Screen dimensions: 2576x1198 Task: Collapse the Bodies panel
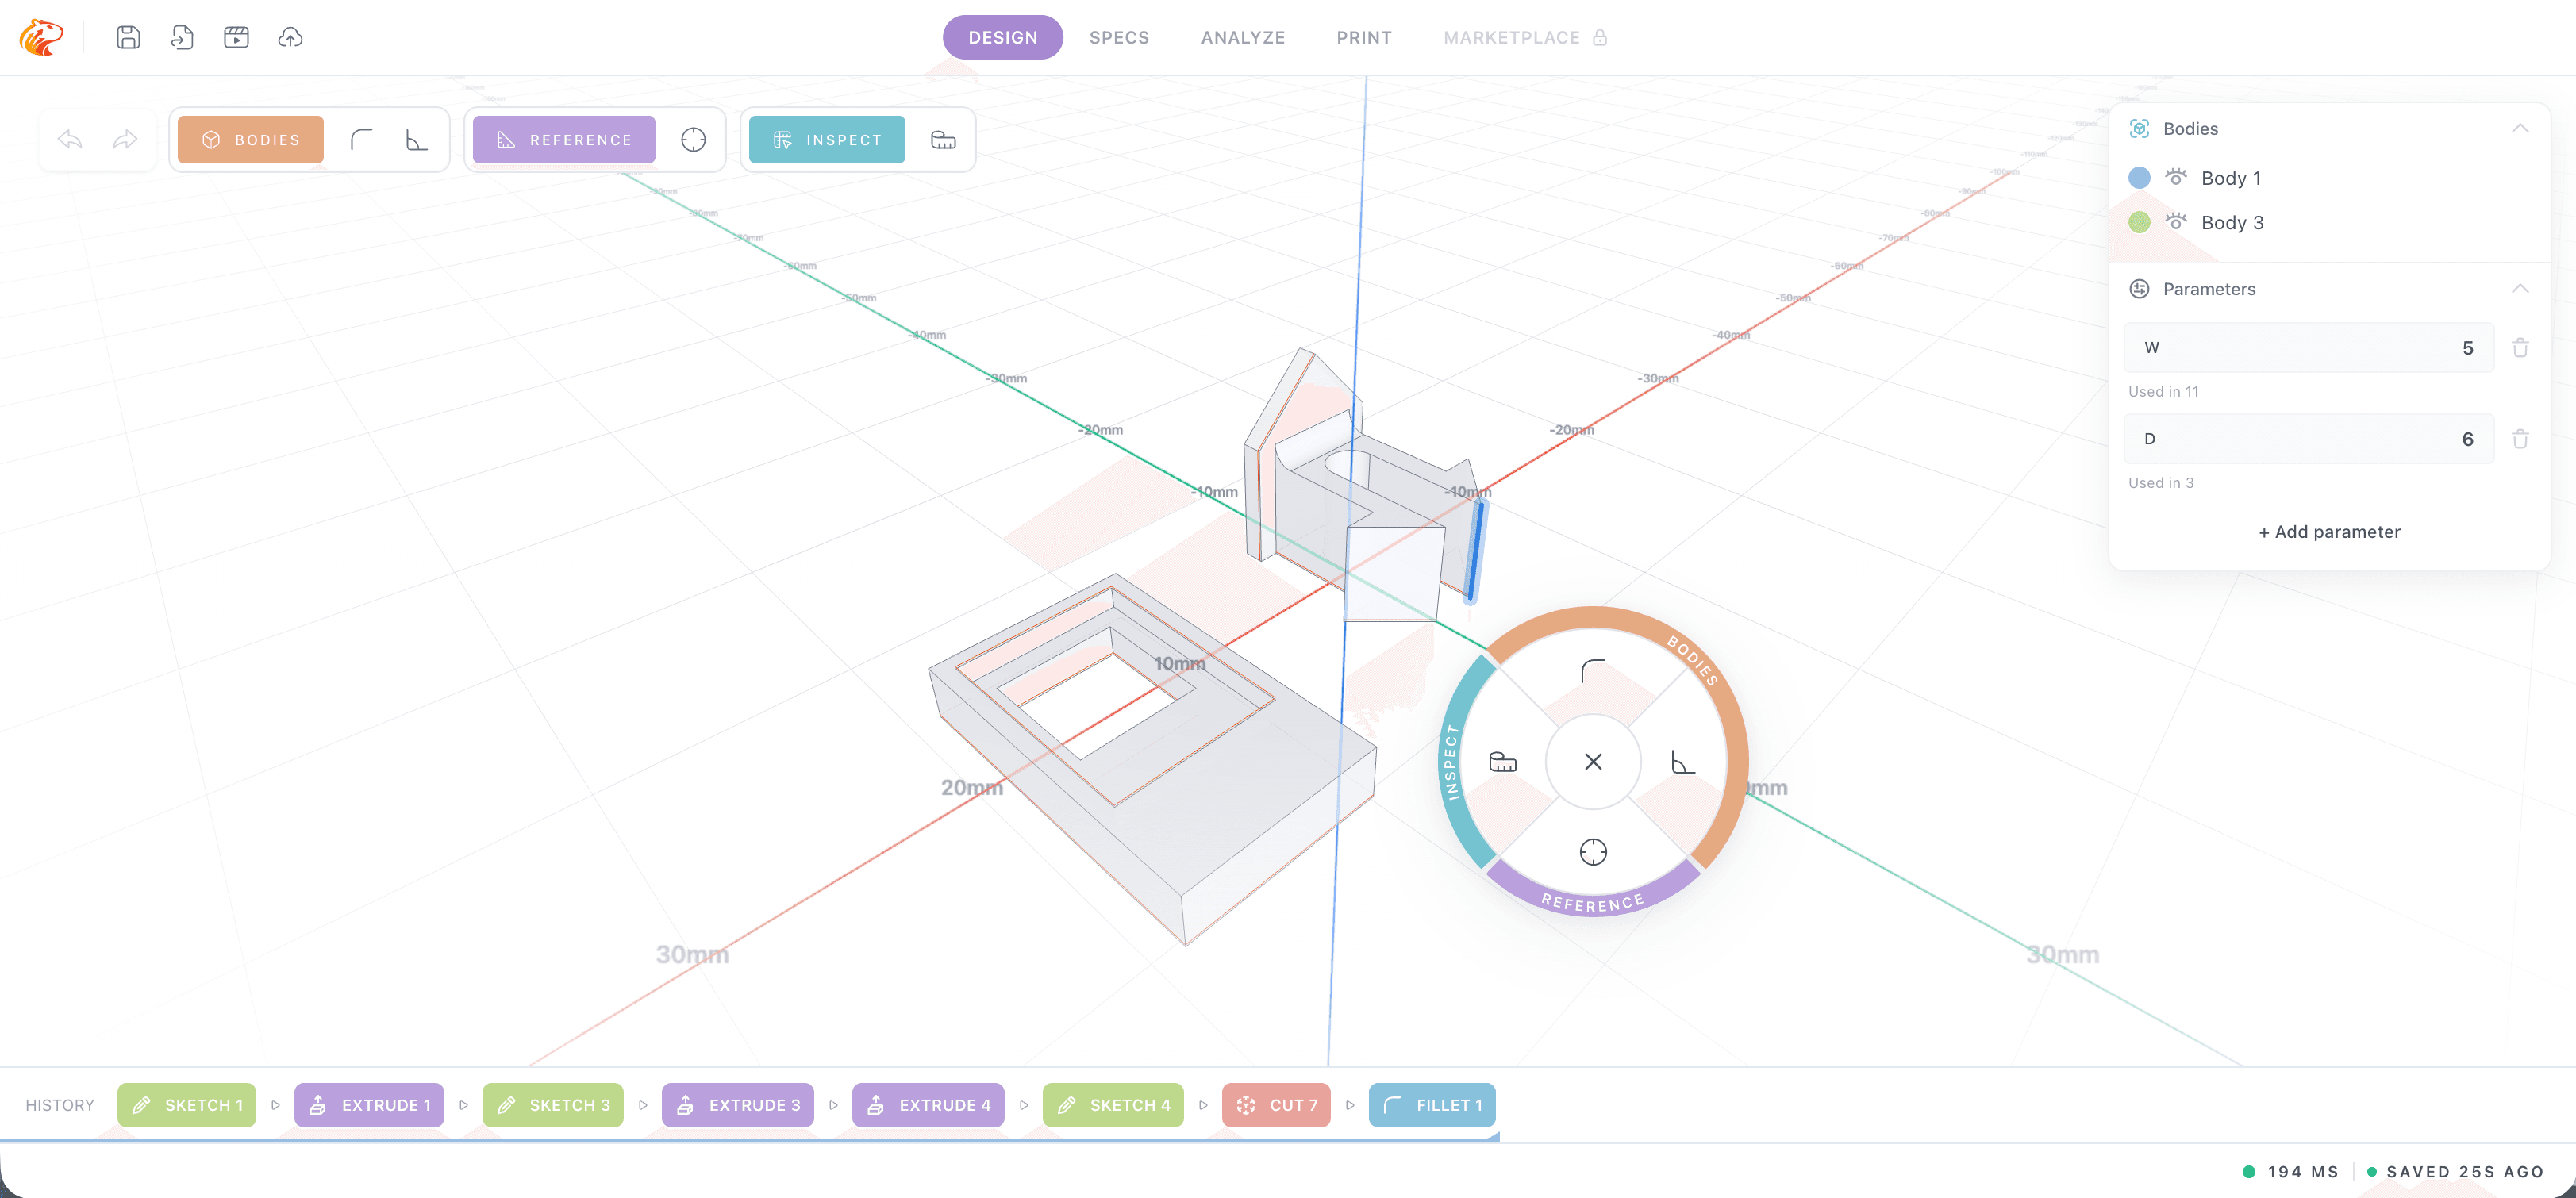point(2520,128)
